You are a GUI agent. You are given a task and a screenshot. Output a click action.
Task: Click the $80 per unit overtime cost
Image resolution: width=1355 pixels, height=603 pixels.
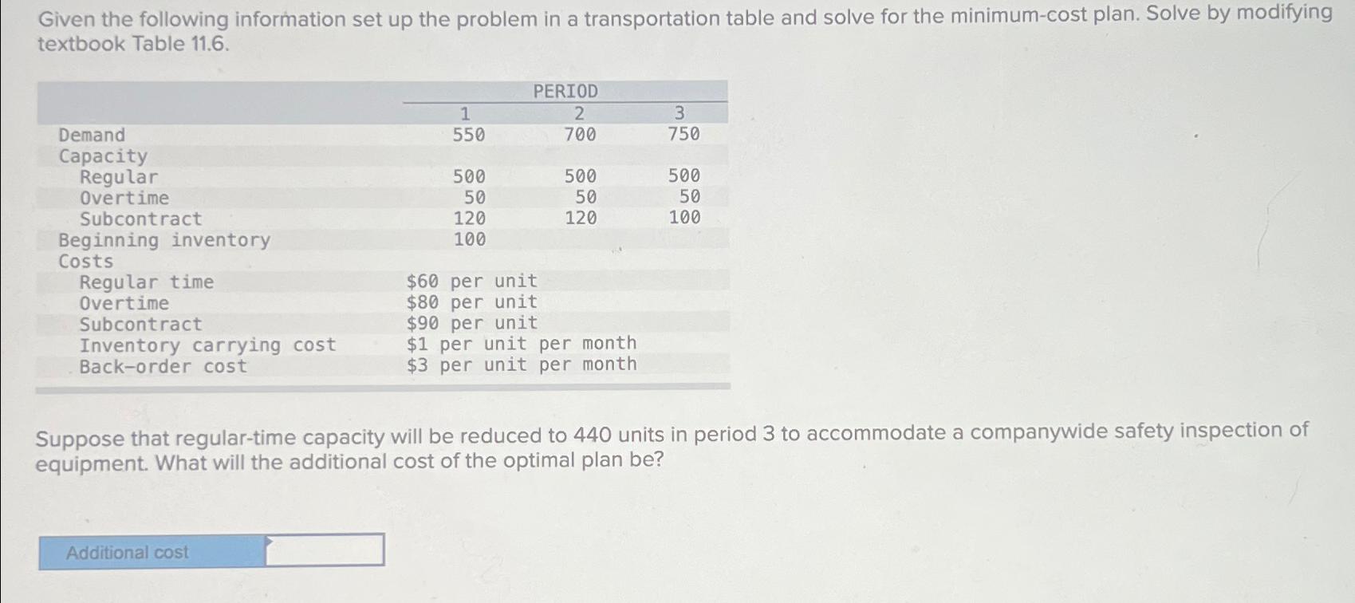click(x=470, y=302)
